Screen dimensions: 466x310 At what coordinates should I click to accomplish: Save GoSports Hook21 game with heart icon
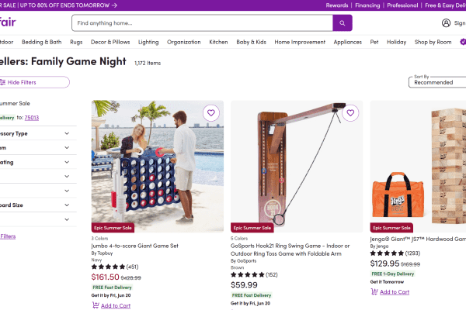tap(350, 112)
